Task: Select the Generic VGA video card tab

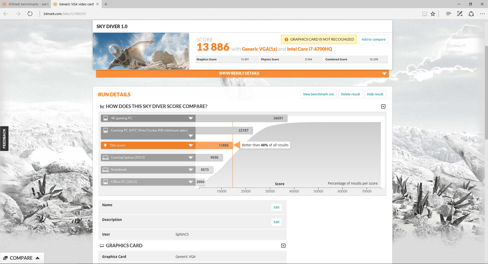Action: coord(76,4)
